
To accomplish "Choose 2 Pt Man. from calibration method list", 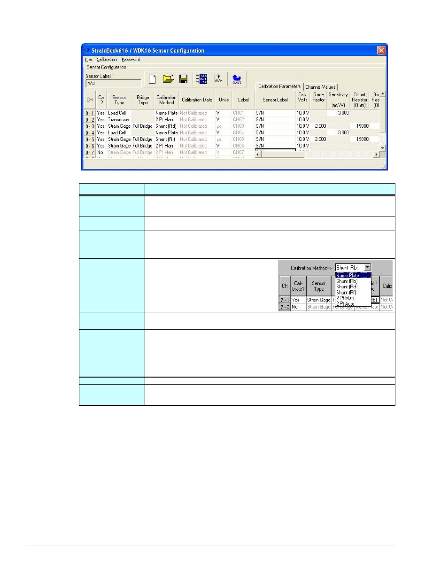I will 353,298.
